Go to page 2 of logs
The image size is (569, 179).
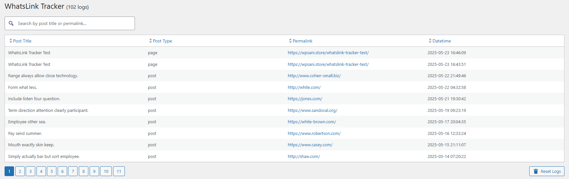tap(20, 171)
